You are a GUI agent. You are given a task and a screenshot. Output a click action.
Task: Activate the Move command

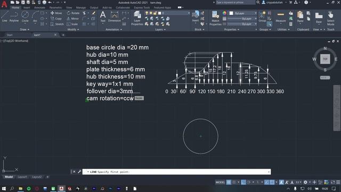[x=56, y=13]
